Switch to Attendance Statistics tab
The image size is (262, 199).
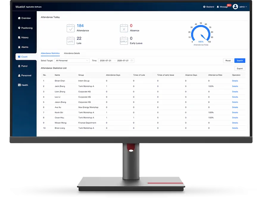coord(50,53)
